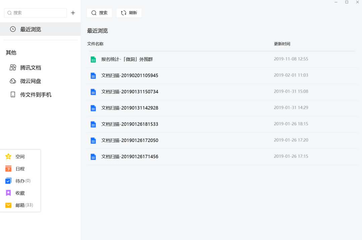Minimize the window
The height and width of the screenshot is (240, 362).
point(336,2)
